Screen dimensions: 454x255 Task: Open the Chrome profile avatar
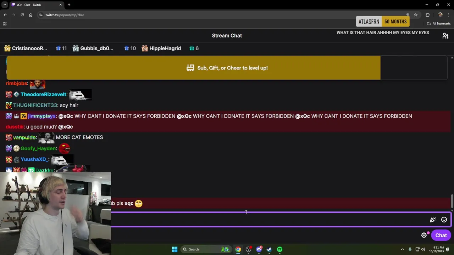point(440,15)
